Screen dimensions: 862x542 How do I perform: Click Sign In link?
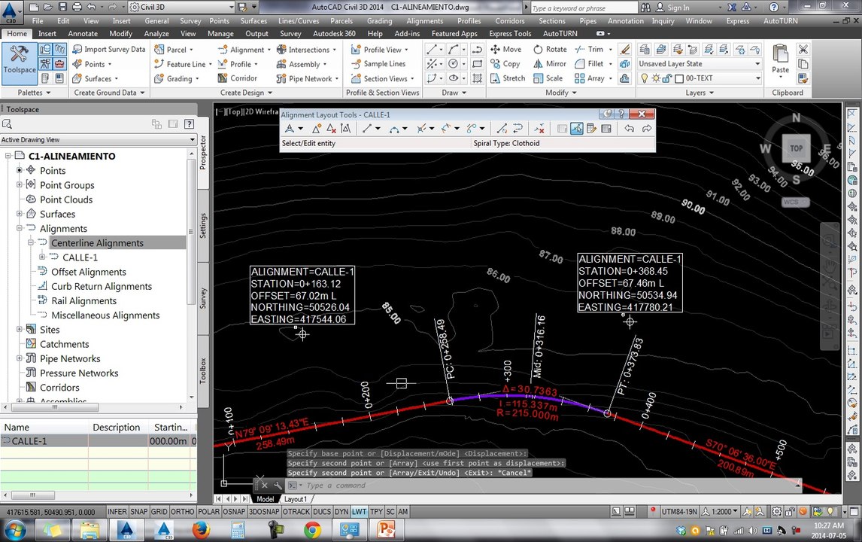678,8
